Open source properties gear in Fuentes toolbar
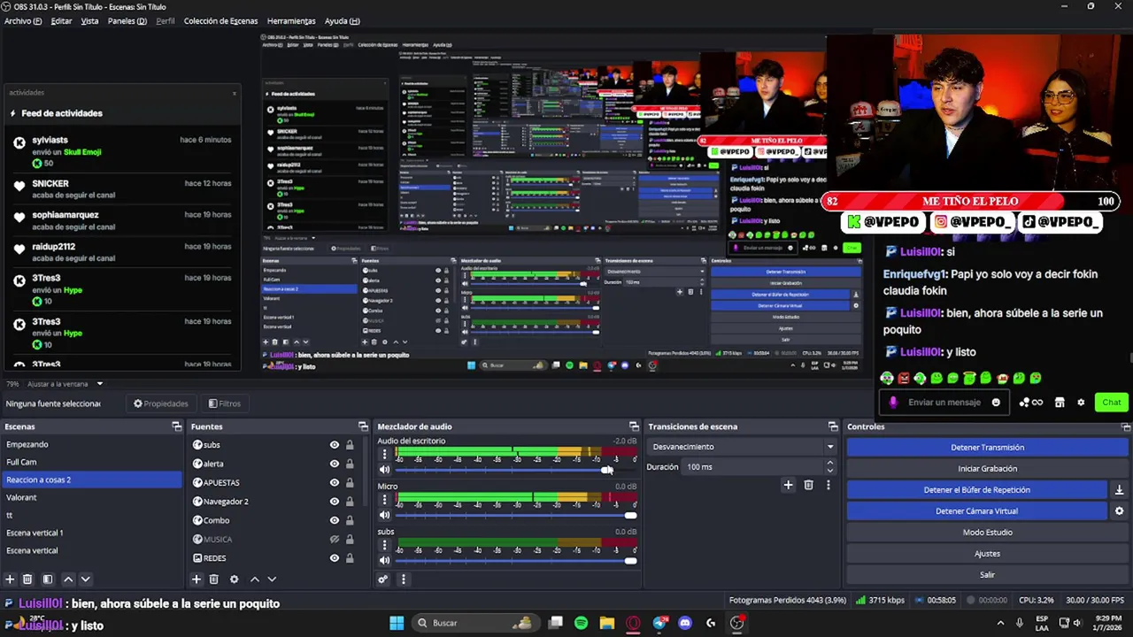The image size is (1133, 637). tap(234, 579)
